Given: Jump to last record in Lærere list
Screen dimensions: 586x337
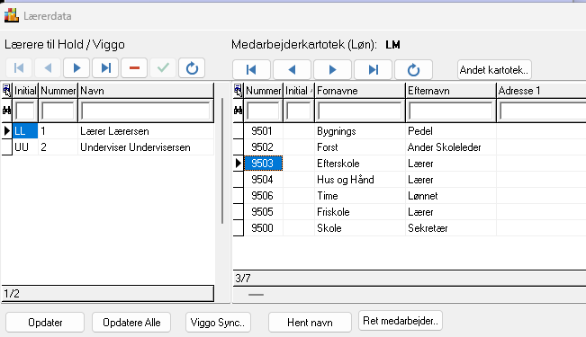Looking at the screenshot, I should click(x=105, y=68).
